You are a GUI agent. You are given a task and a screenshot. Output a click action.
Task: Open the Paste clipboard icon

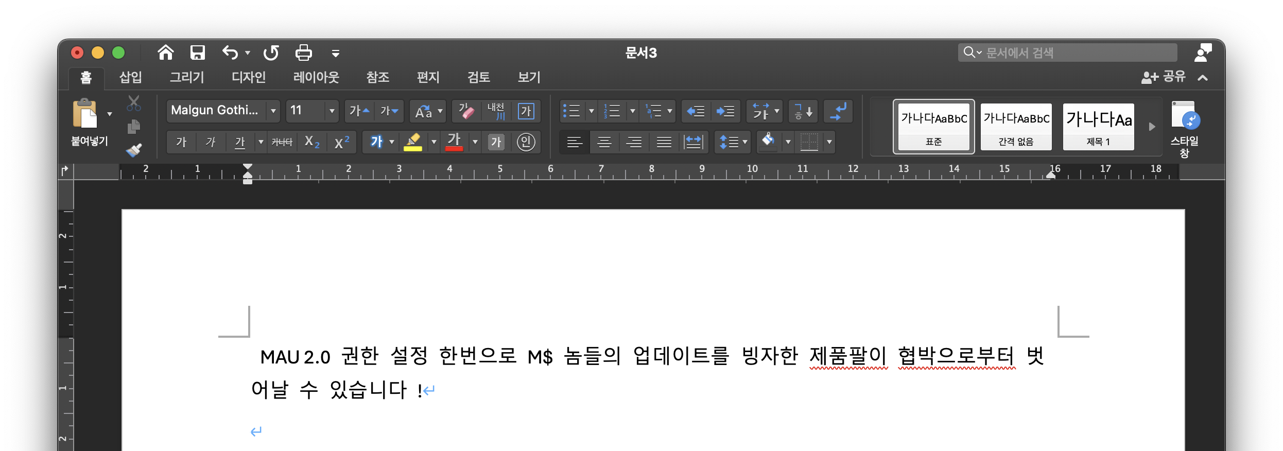[85, 113]
